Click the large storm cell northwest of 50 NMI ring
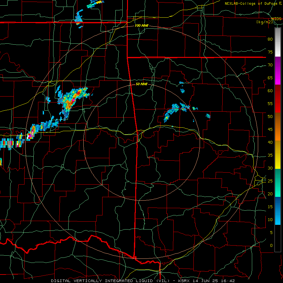This screenshot has width=283, height=283. (72, 101)
